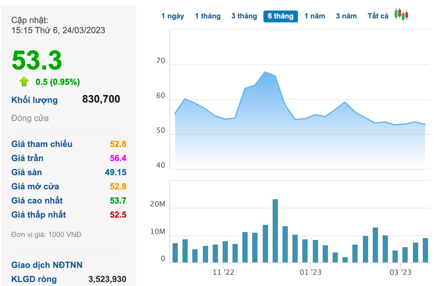Click lowest price value 52.5
Viewport: 434px width, 286px height.
click(118, 215)
